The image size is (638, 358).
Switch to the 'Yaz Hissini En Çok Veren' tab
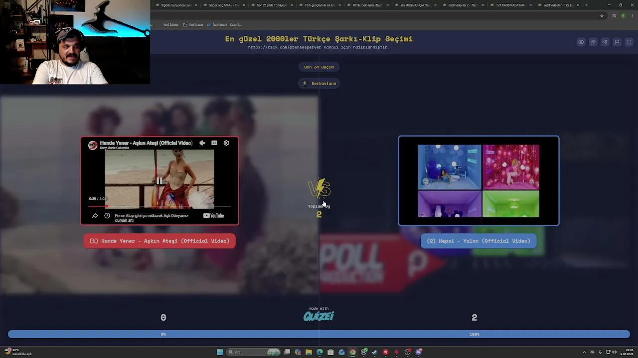(x=415, y=5)
